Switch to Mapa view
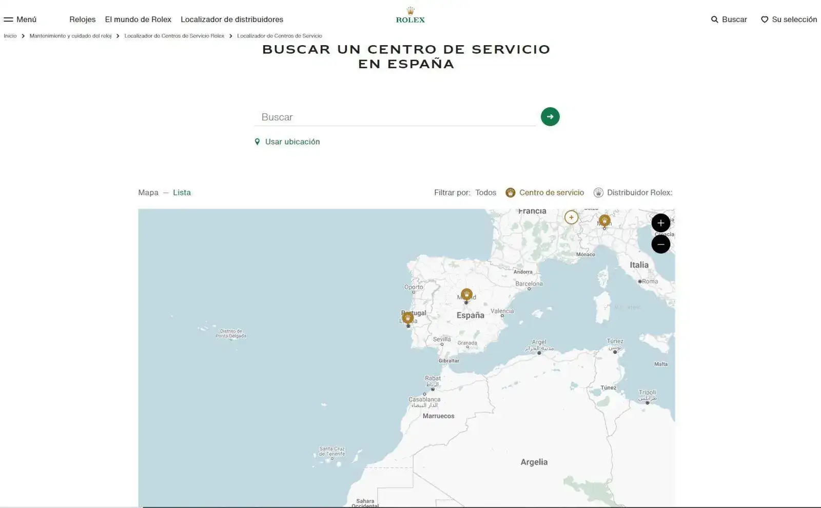Screen dimensions: 821x508 pyautogui.click(x=148, y=193)
